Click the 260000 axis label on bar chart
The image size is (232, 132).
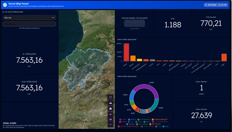[119, 44]
